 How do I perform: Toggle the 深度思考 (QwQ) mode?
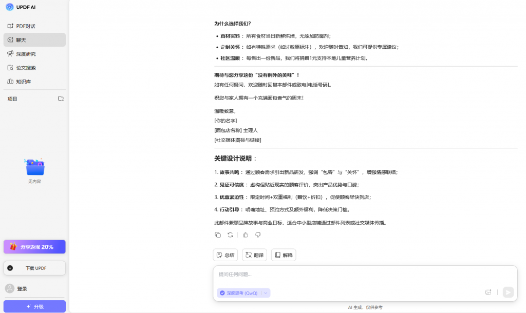tap(239, 293)
